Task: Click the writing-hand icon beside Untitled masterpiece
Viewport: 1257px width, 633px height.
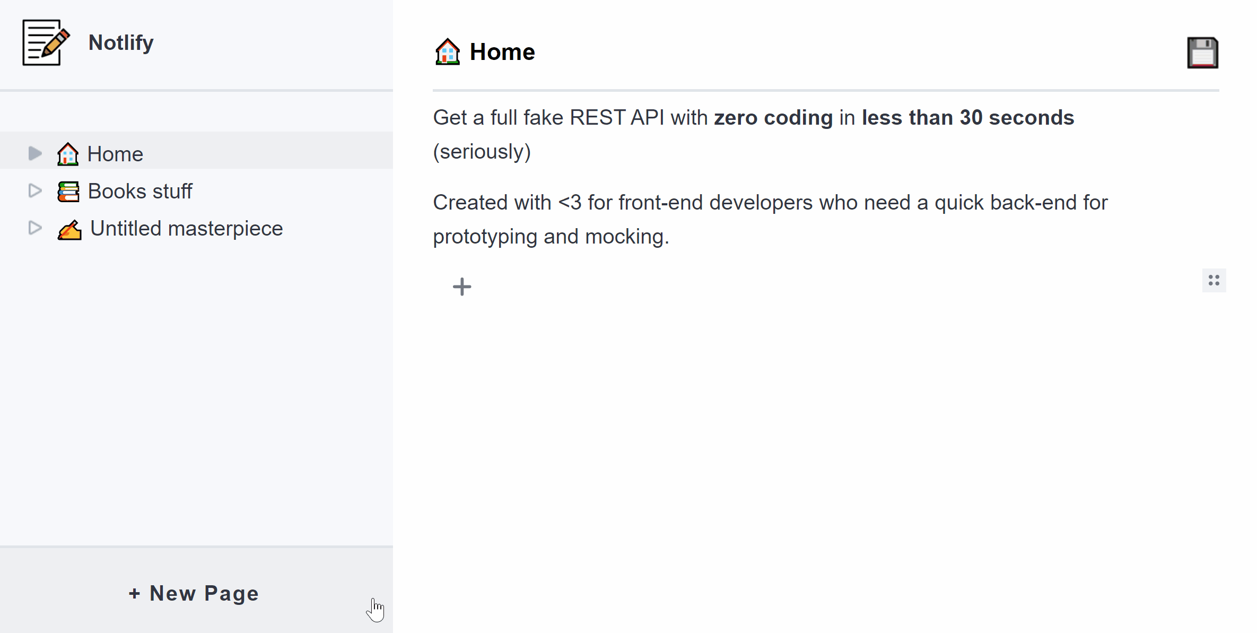Action: [69, 228]
